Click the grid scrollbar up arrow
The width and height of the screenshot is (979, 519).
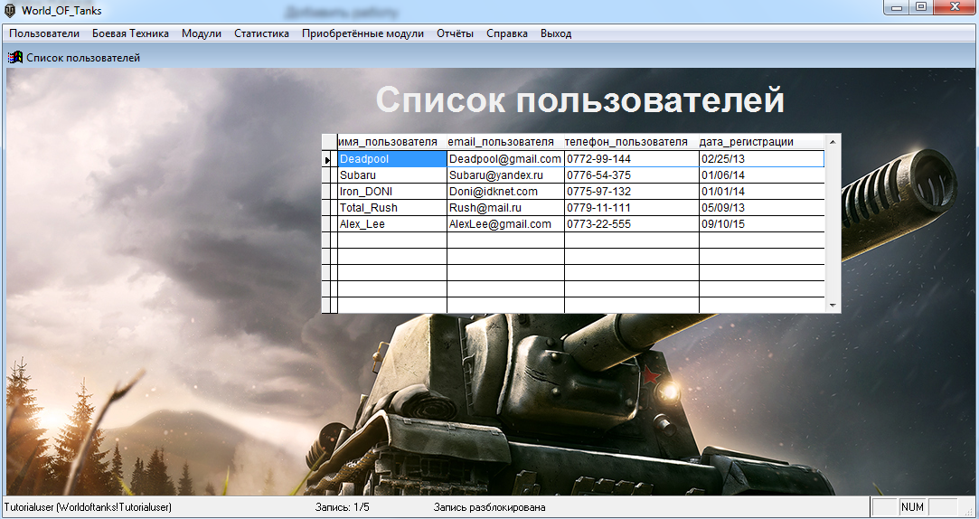pyautogui.click(x=833, y=142)
